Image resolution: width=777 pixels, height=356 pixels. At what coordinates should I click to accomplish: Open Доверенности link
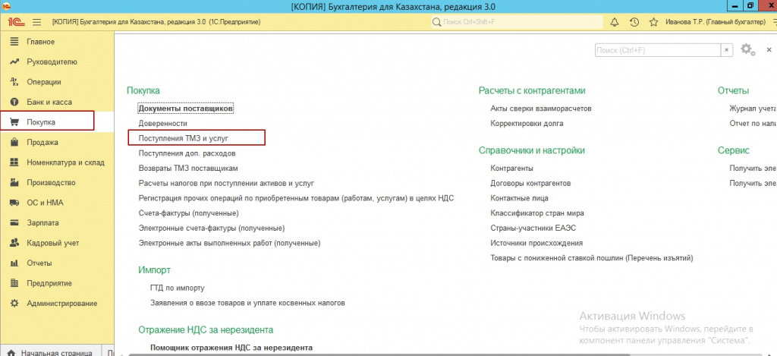[163, 123]
